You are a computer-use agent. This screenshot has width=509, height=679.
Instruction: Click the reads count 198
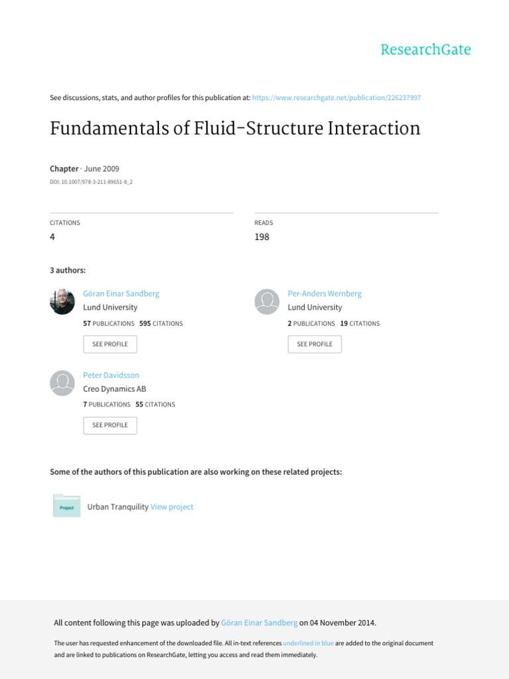[x=262, y=237]
